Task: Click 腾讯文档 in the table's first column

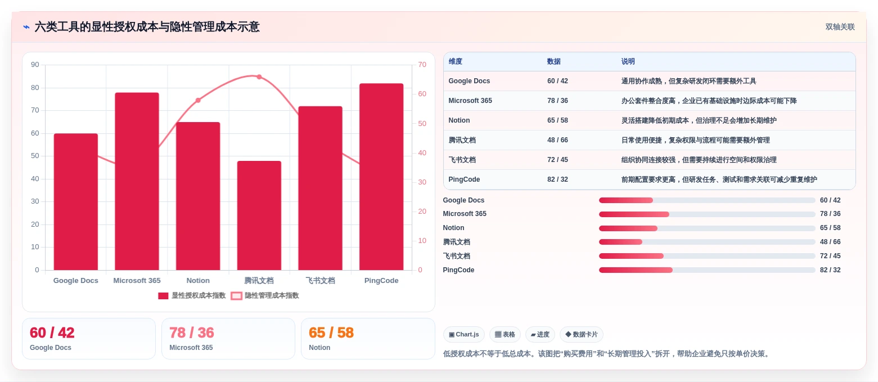Action: coord(462,140)
